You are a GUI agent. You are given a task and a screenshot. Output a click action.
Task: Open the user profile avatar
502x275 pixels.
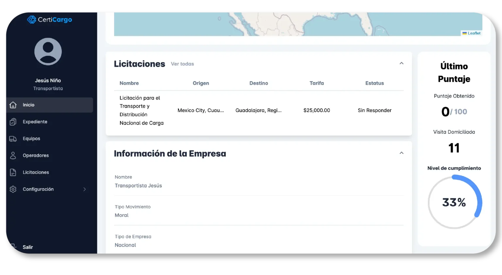48,52
